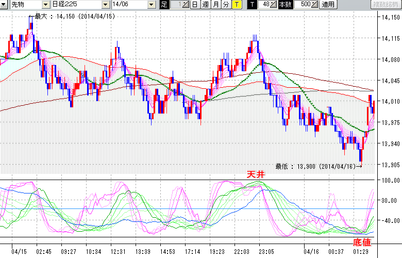Click the spinner beside the 500 value
Screen dimensions: 402x258
point(315,5)
